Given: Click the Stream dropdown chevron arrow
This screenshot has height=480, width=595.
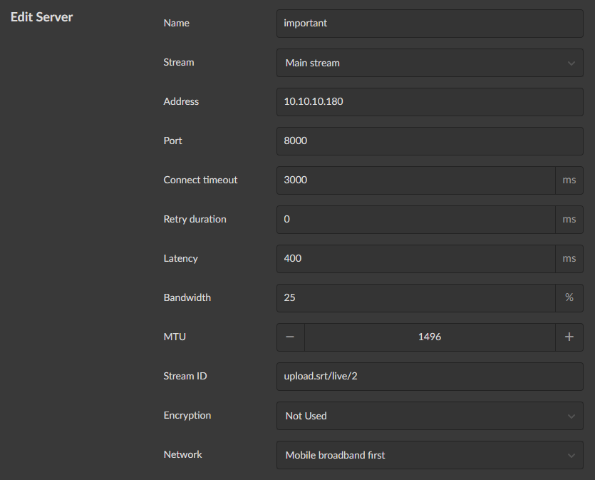Looking at the screenshot, I should 571,63.
